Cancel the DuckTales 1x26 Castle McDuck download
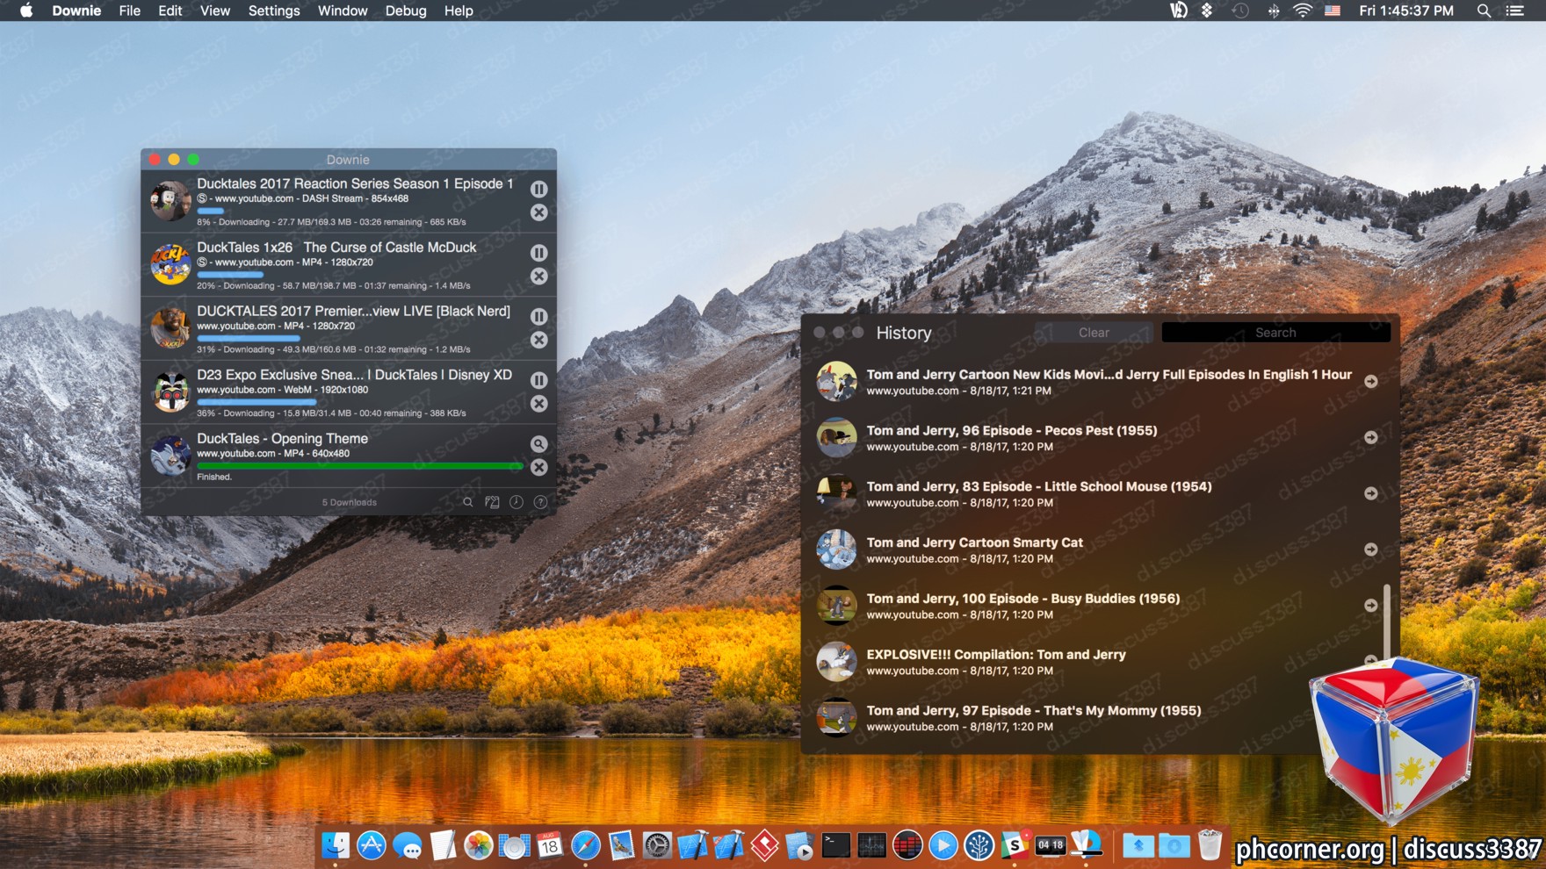The image size is (1546, 869). [538, 276]
